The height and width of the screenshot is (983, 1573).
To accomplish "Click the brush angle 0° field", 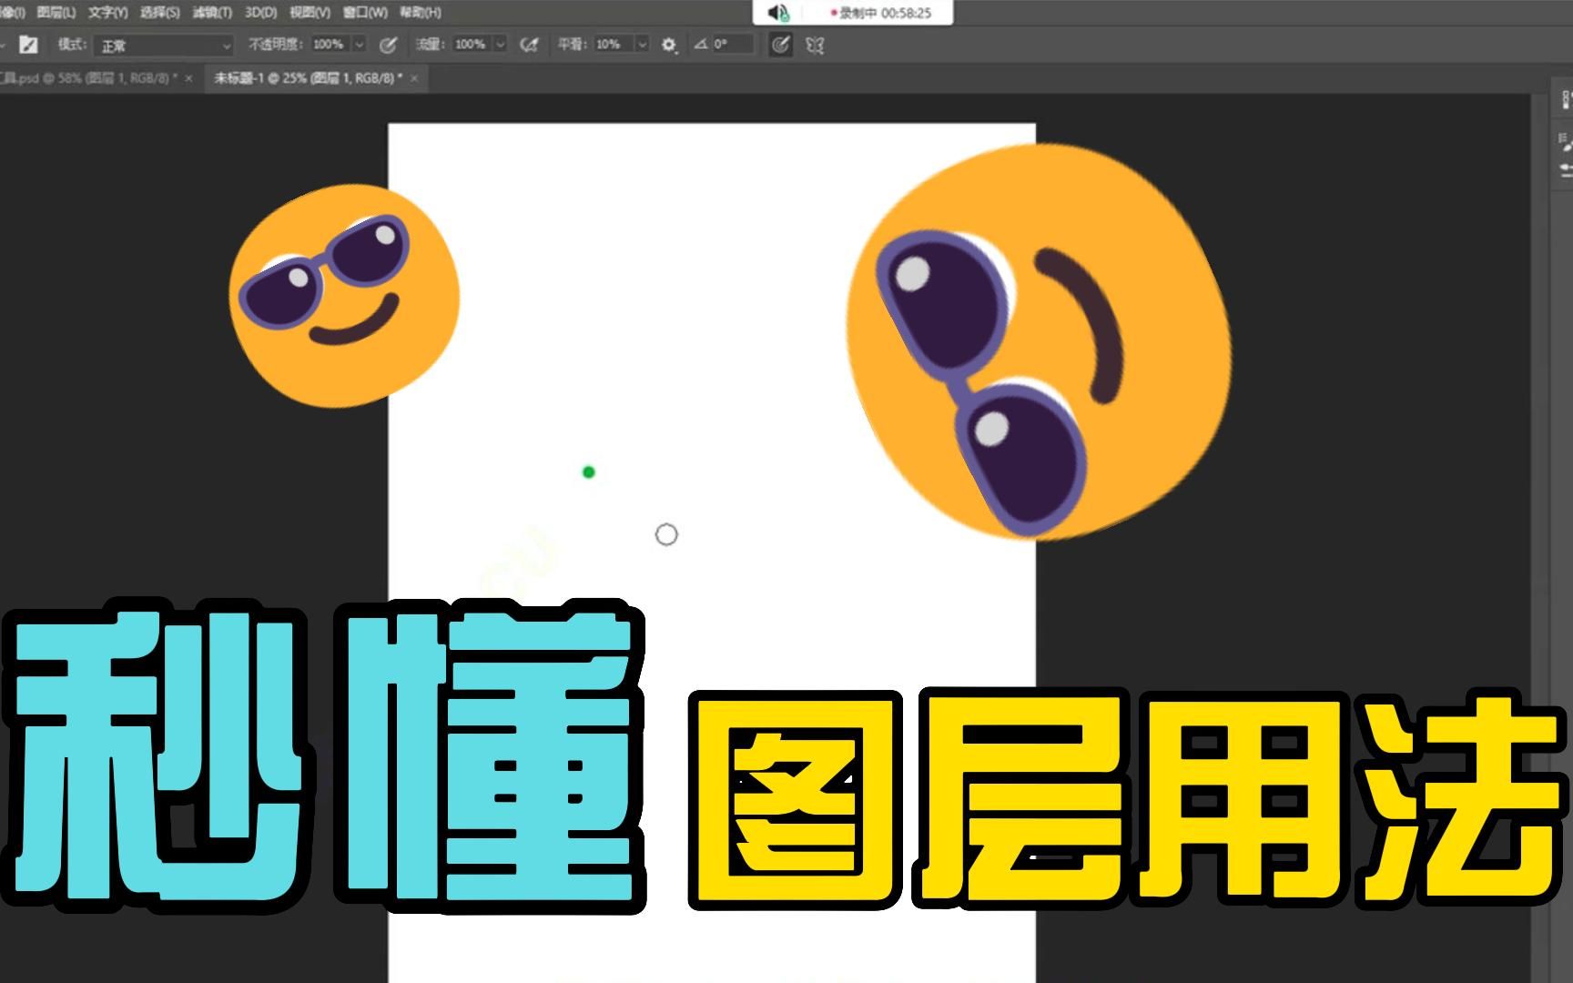I will (x=732, y=45).
